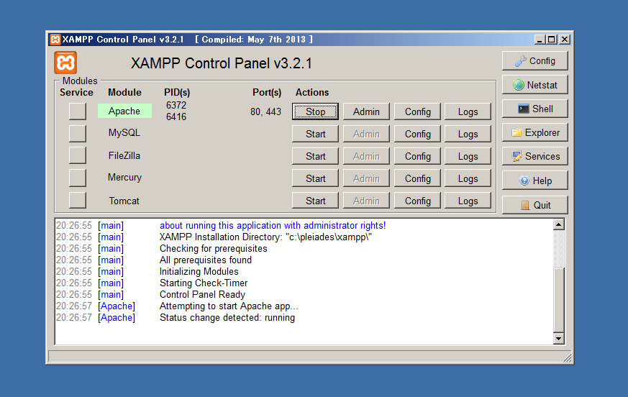Click the log scrollbar up arrow

point(558,224)
